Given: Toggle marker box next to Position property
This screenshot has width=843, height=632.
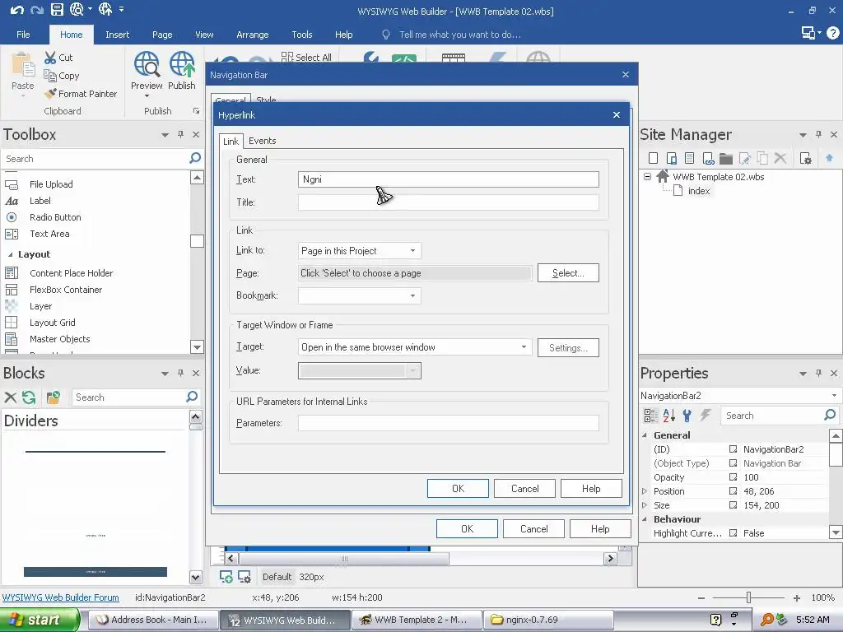Looking at the screenshot, I should pyautogui.click(x=733, y=490).
